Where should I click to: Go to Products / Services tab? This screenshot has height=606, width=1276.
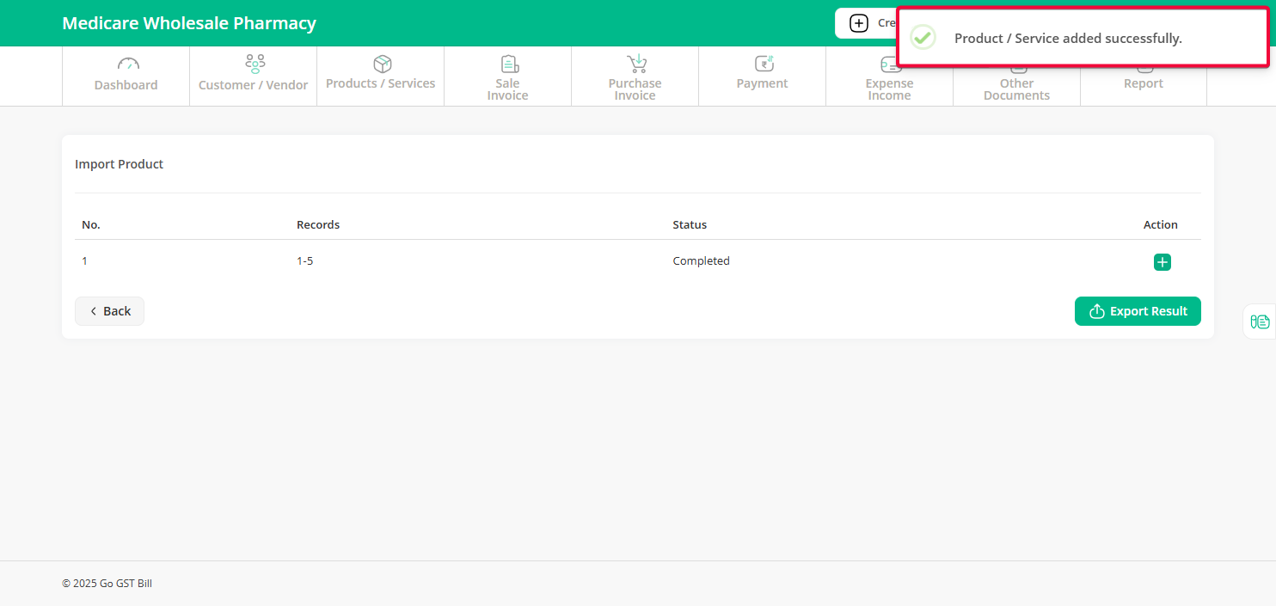tap(381, 77)
